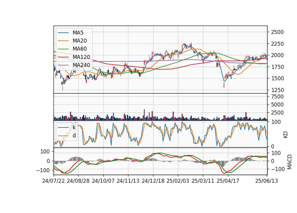Click the MA240 legend label

81,65
